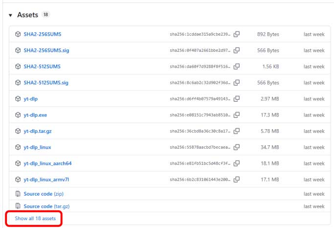This screenshot has width=334, height=228.
Task: Copy the SHA2-512SUMS.sig sha256 hash
Action: 237,83
